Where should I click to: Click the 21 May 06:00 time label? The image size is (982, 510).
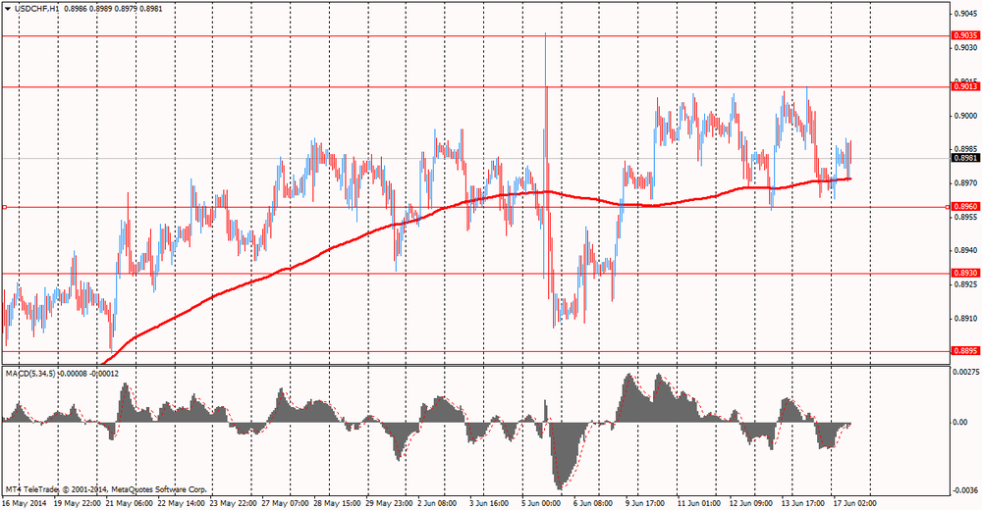pos(128,503)
